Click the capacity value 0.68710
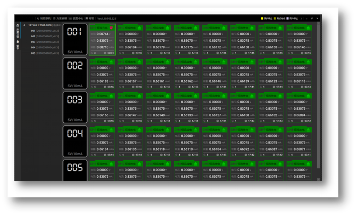 pyautogui.click(x=102, y=47)
